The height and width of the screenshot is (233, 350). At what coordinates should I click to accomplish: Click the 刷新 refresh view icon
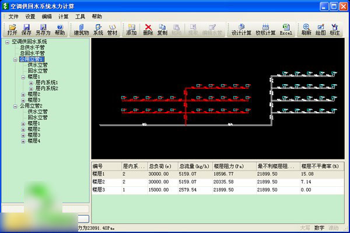pos(306,29)
